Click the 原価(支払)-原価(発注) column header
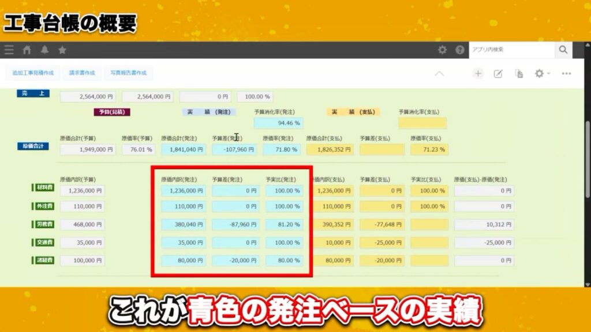This screenshot has width=591, height=332. (x=480, y=180)
